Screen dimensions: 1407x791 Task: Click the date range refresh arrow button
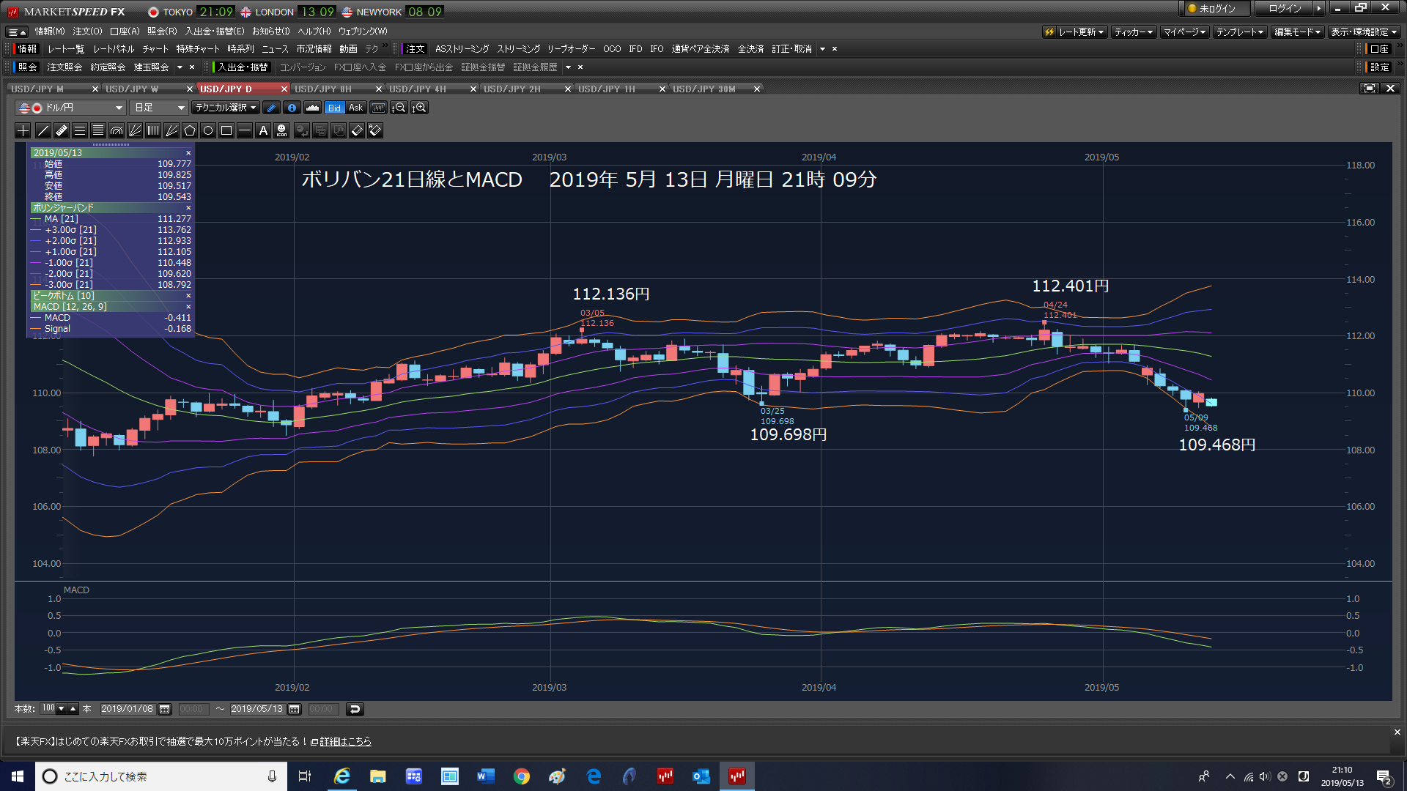coord(355,709)
